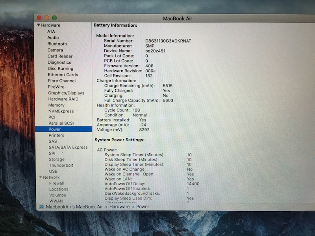Click Power in the path bar
Viewport: 315px width, 236px height.
tap(143, 206)
